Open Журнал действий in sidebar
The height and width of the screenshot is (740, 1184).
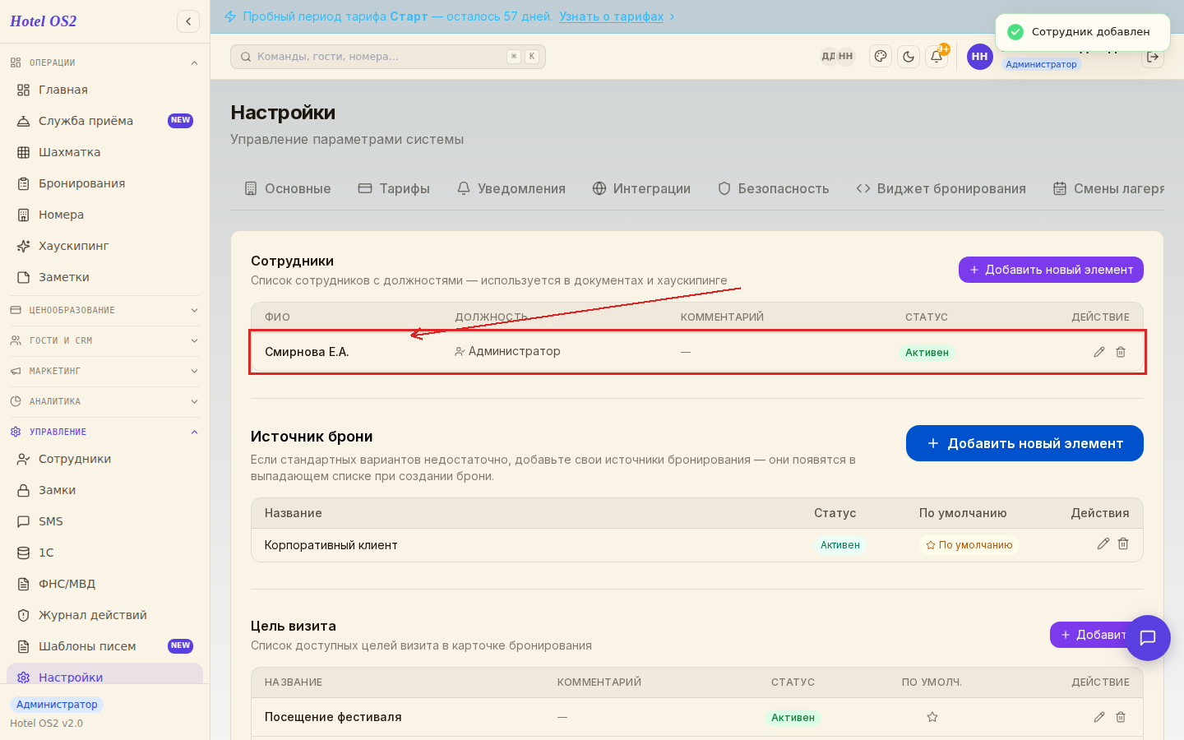[104, 615]
